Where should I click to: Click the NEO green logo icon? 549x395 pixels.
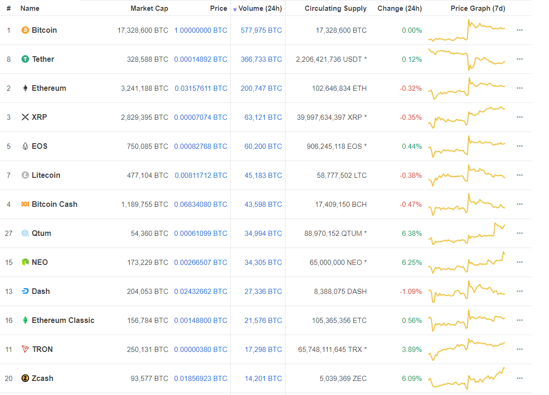coord(25,263)
